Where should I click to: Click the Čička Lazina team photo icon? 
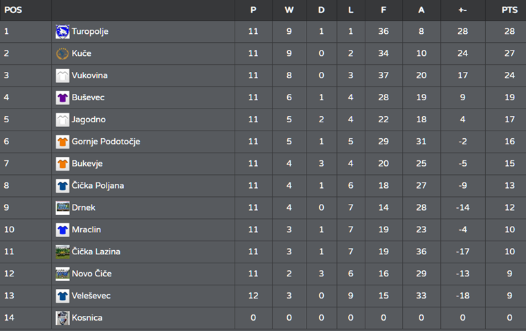(x=62, y=252)
